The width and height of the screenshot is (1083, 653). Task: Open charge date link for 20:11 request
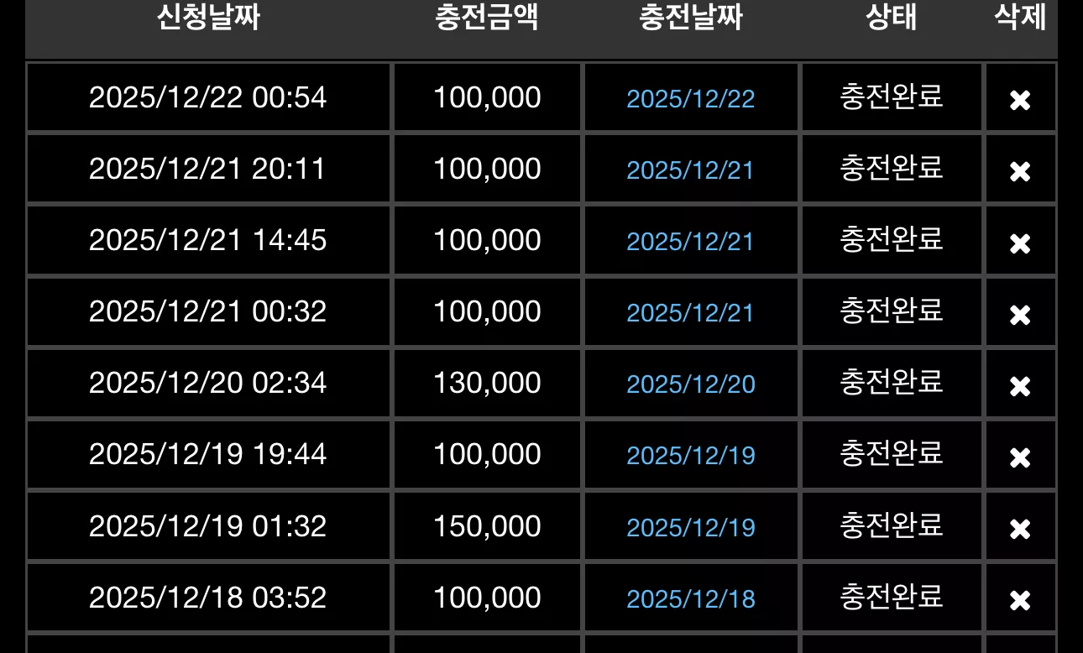(691, 170)
